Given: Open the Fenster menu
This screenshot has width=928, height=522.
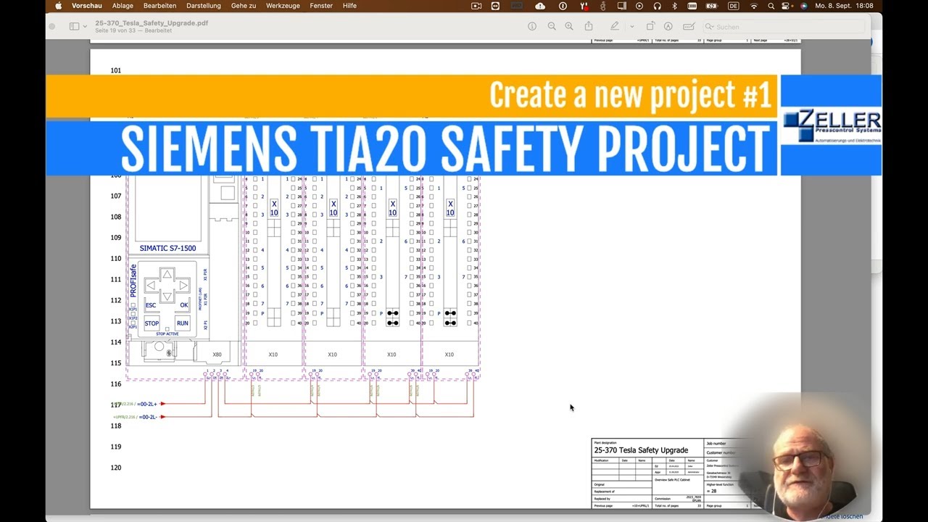Looking at the screenshot, I should tap(321, 6).
